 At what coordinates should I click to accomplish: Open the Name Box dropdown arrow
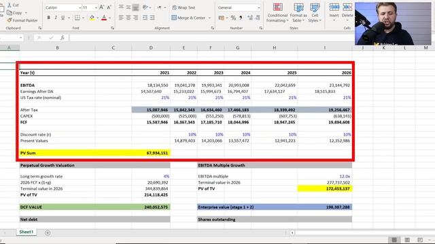click(21, 38)
